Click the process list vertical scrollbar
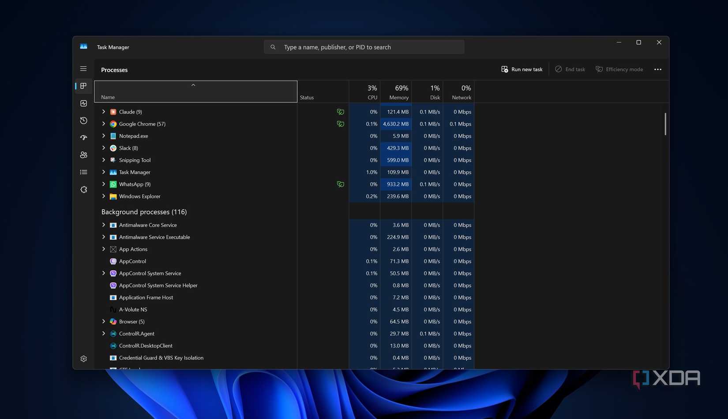This screenshot has height=419, width=728. pos(665,124)
